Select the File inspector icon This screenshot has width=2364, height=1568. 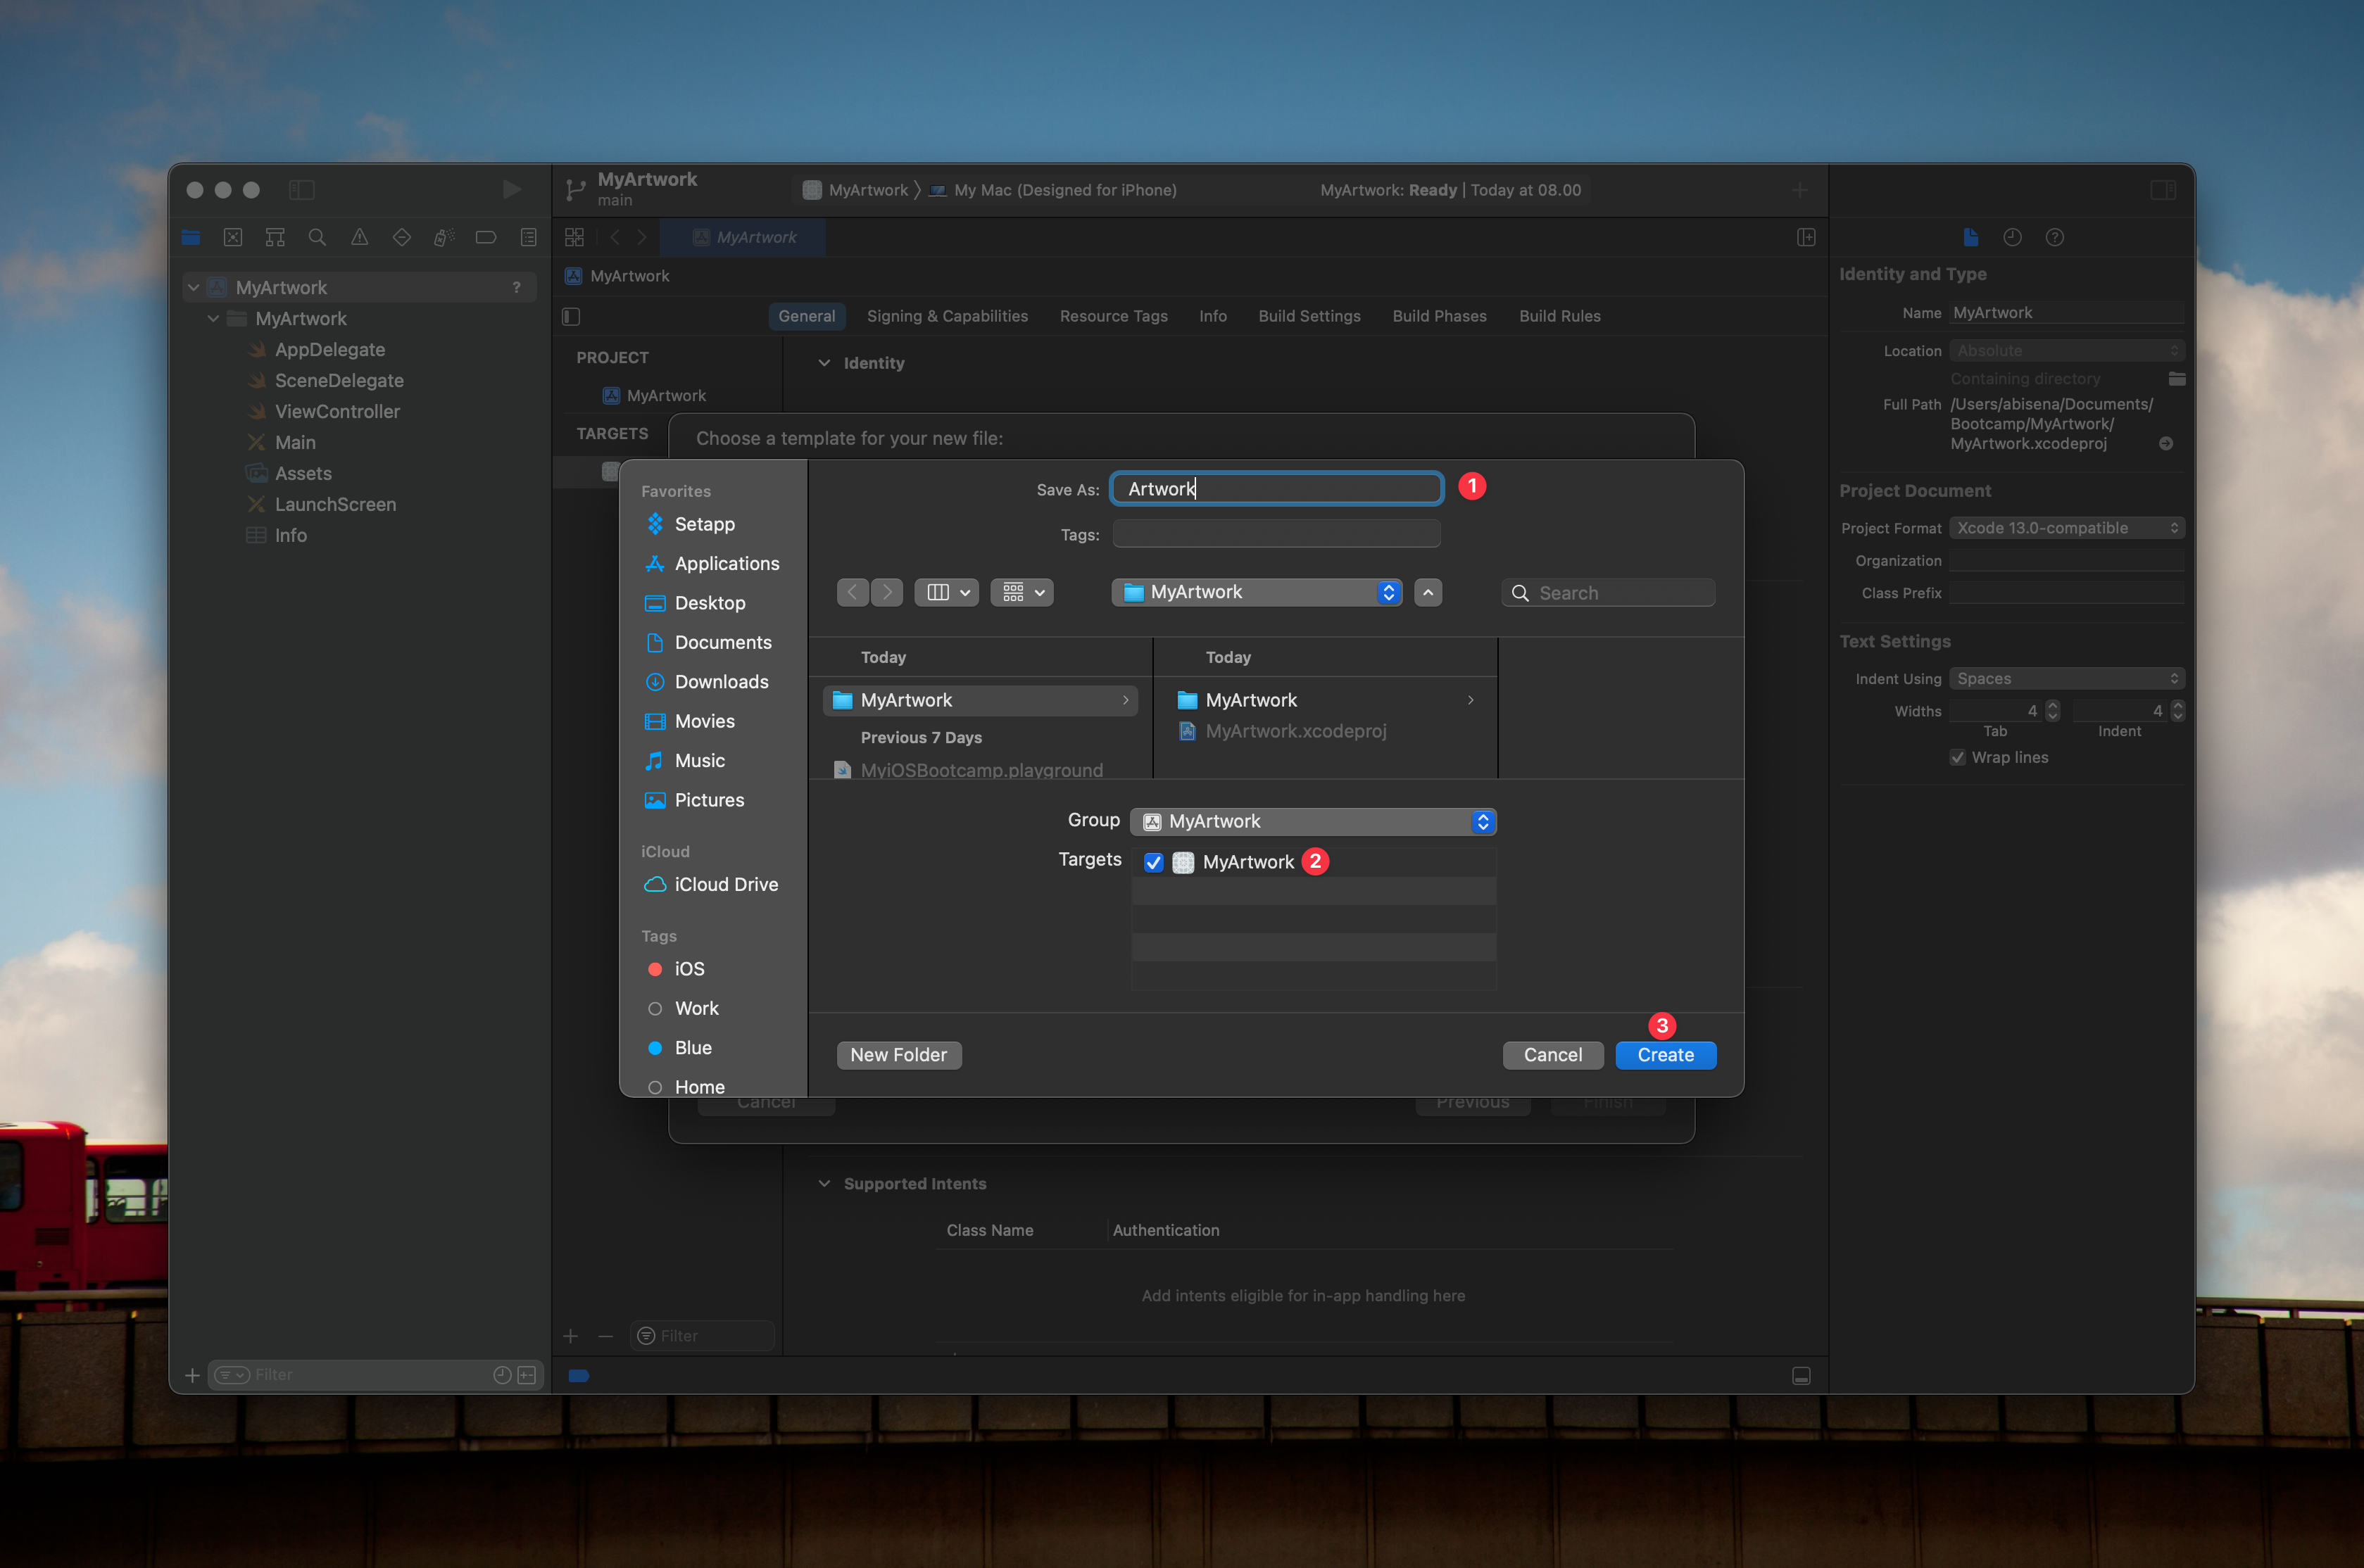tap(1970, 237)
